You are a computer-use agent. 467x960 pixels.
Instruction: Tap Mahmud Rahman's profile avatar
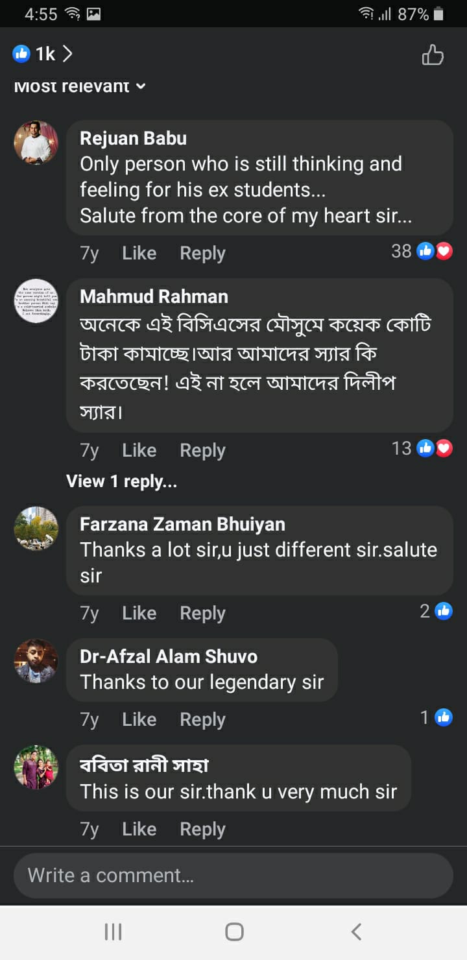tap(36, 301)
